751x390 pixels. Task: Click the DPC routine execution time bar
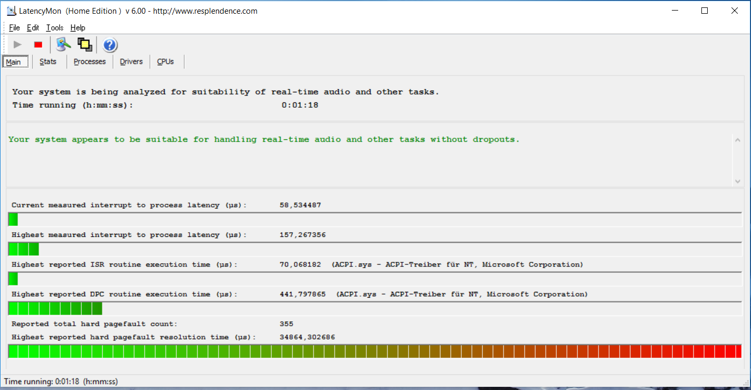point(375,309)
